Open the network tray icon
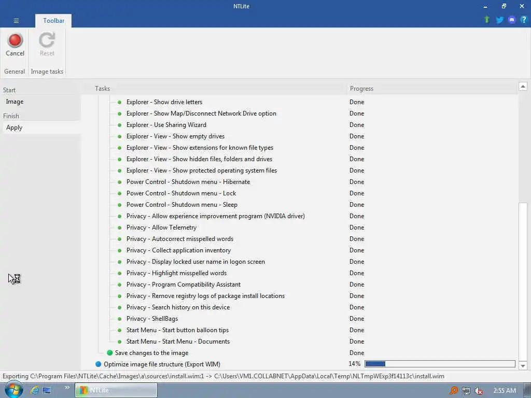 tap(466, 391)
